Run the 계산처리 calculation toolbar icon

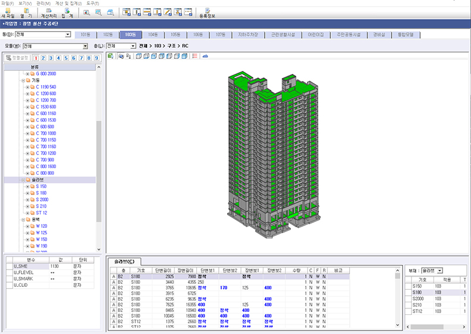tap(49, 11)
